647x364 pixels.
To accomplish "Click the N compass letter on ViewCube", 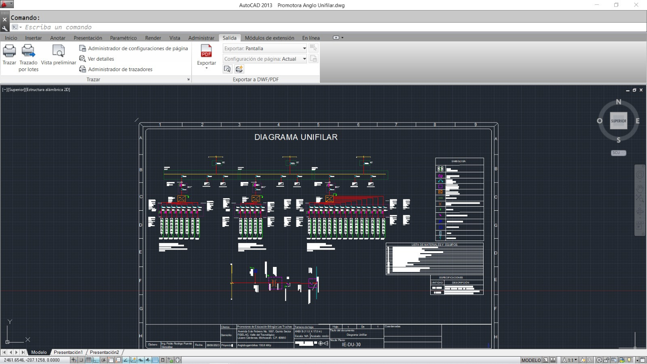I will tap(618, 102).
